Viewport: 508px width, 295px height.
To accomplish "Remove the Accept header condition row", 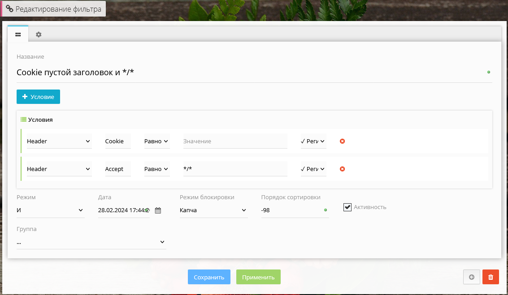I will click(342, 169).
